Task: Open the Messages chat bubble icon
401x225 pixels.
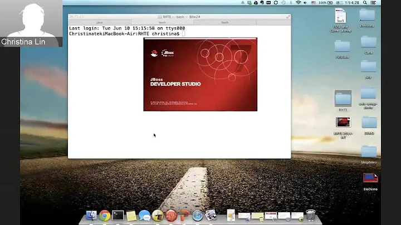Action: (144, 216)
